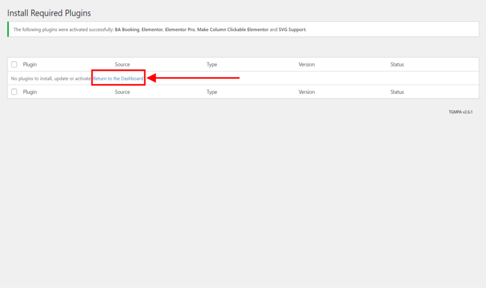This screenshot has height=288, width=486.
Task: Click Make Column Clickable Elementor in the notice
Action: point(234,29)
